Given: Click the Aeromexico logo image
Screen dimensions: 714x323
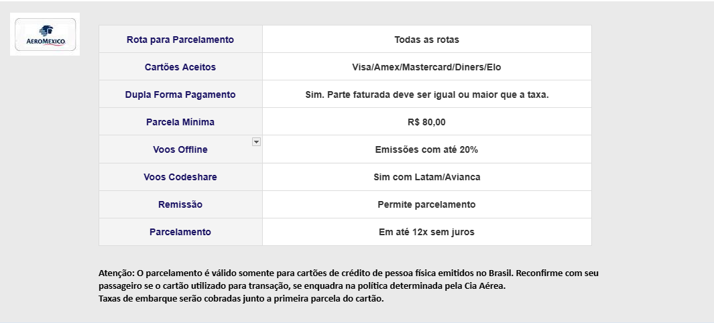Looking at the screenshot, I should 45,35.
